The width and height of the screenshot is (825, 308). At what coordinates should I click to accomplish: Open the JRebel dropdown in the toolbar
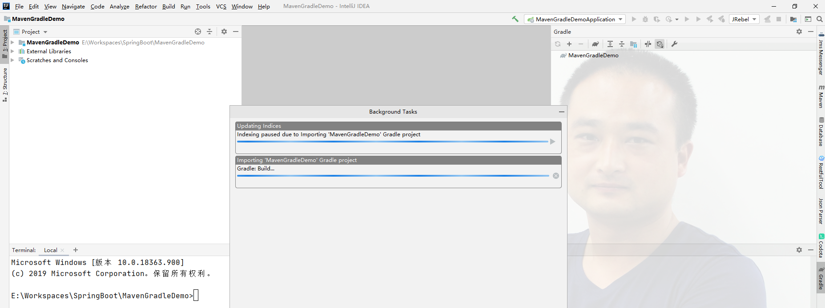(744, 19)
